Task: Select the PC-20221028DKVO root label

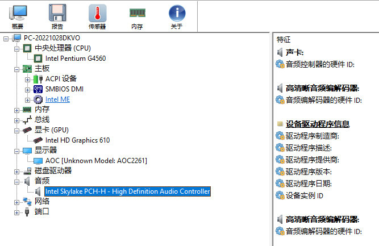Action: pos(52,38)
